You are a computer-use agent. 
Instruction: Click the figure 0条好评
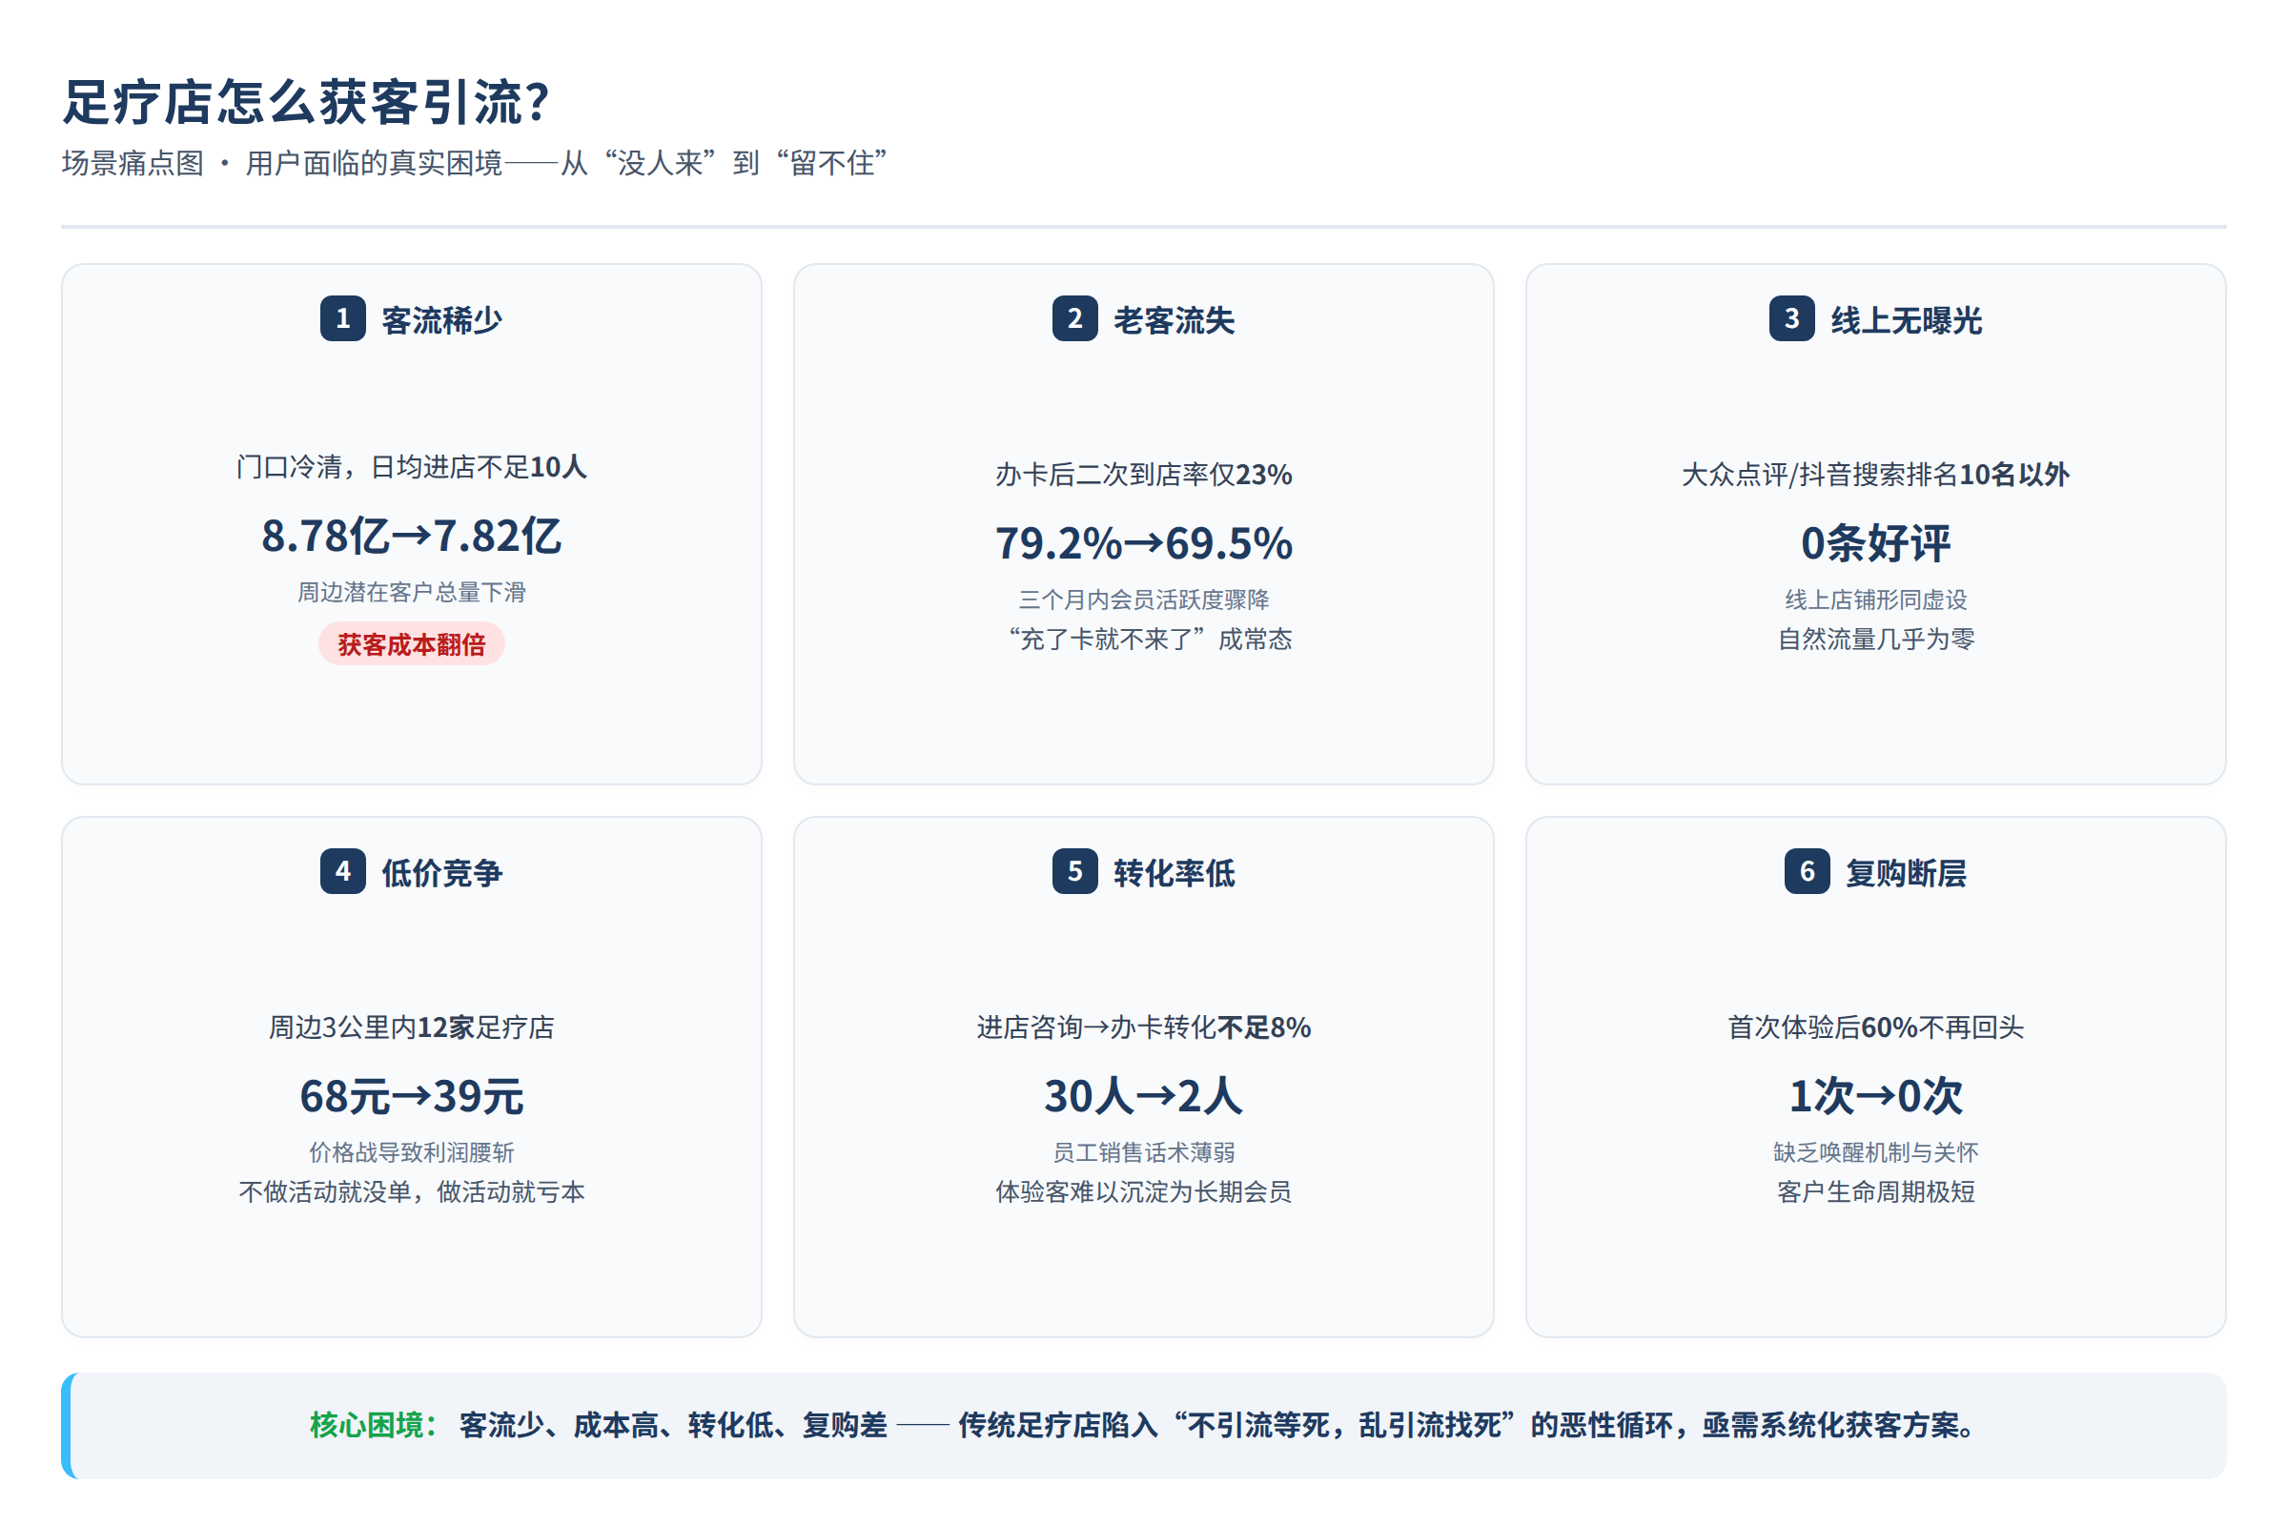point(1875,543)
